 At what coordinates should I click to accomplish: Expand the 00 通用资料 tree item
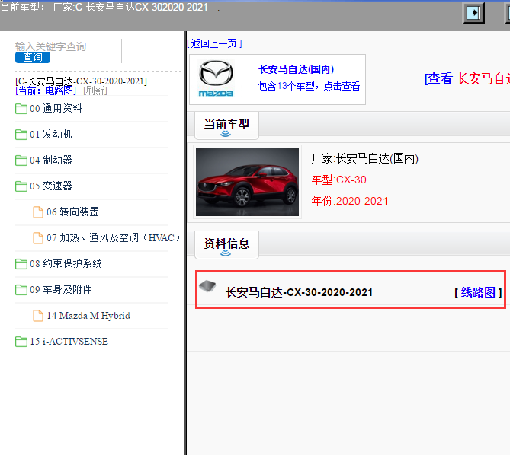[x=56, y=108]
